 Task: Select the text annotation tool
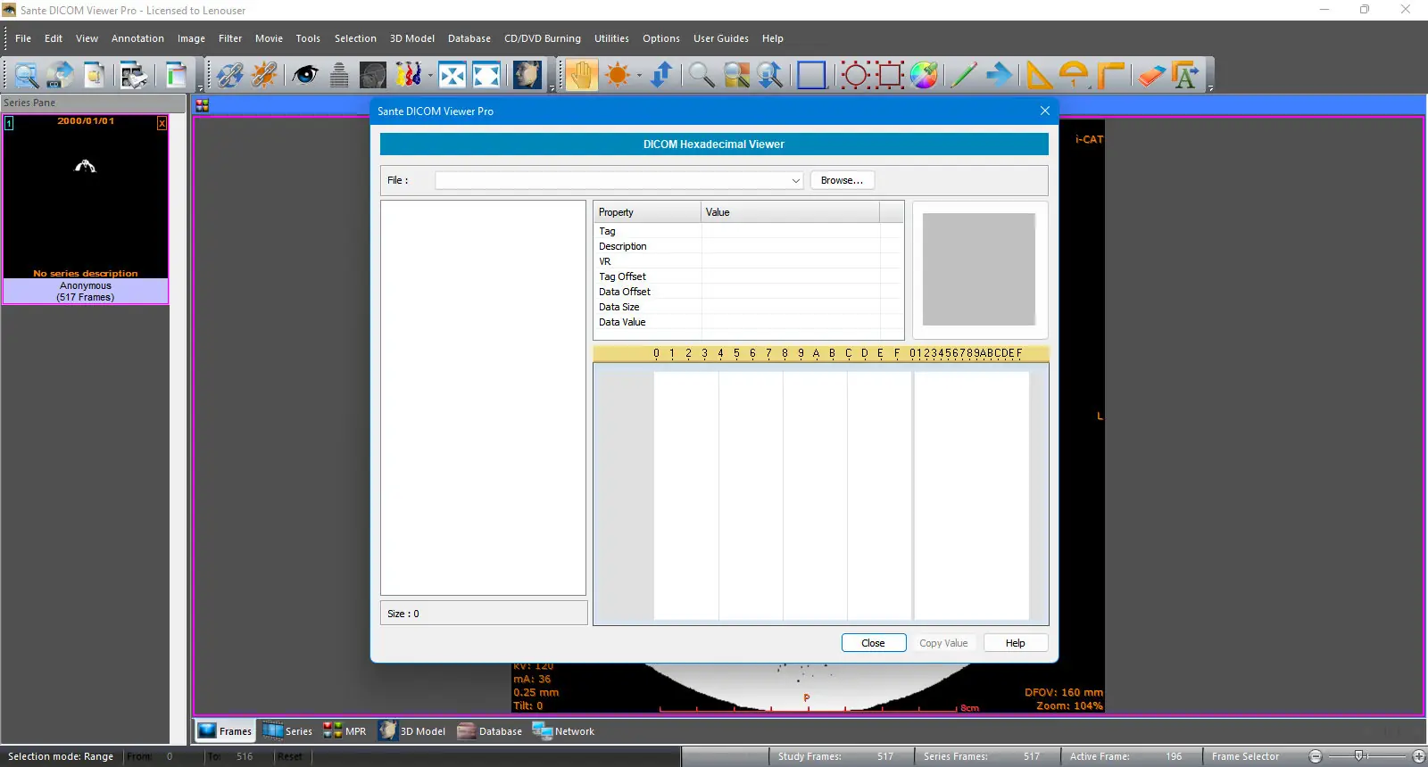coord(1186,75)
